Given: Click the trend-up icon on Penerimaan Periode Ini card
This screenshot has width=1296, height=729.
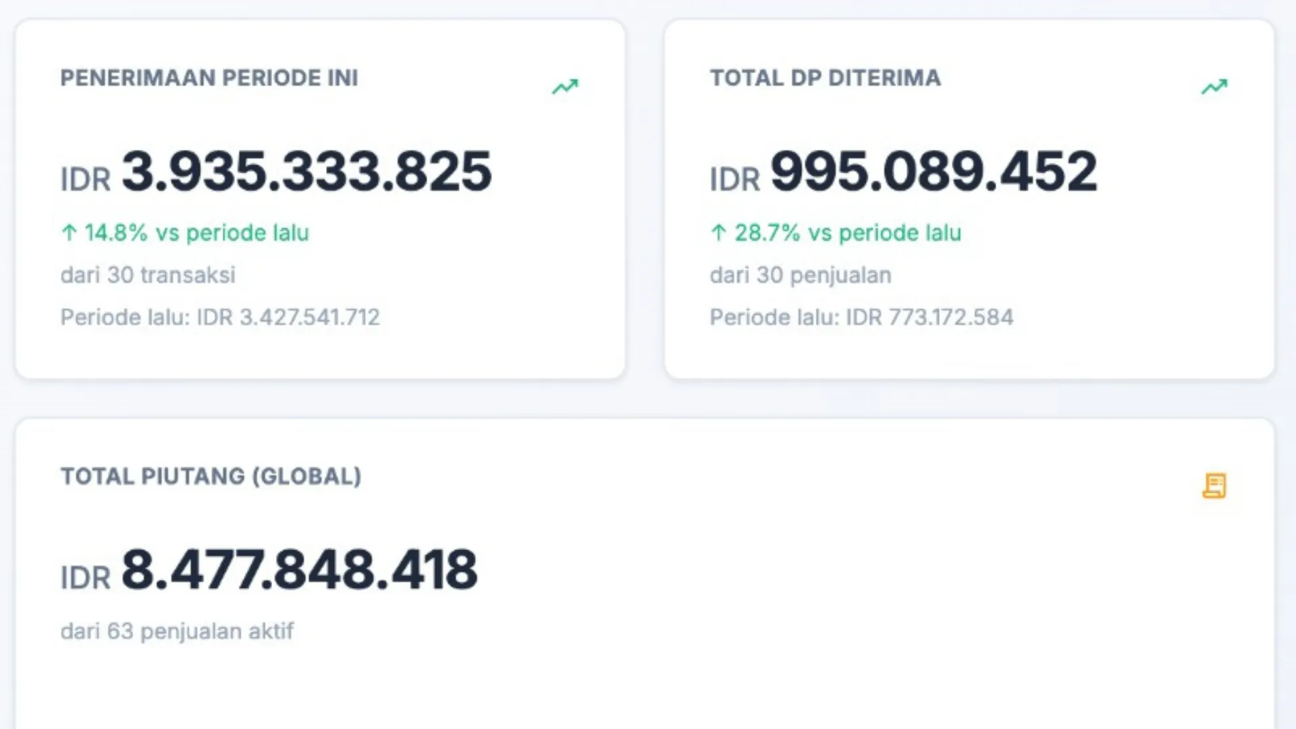Looking at the screenshot, I should point(565,87).
